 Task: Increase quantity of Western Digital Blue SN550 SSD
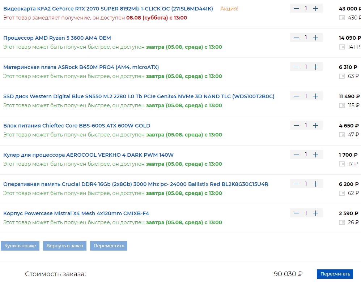[316, 96]
